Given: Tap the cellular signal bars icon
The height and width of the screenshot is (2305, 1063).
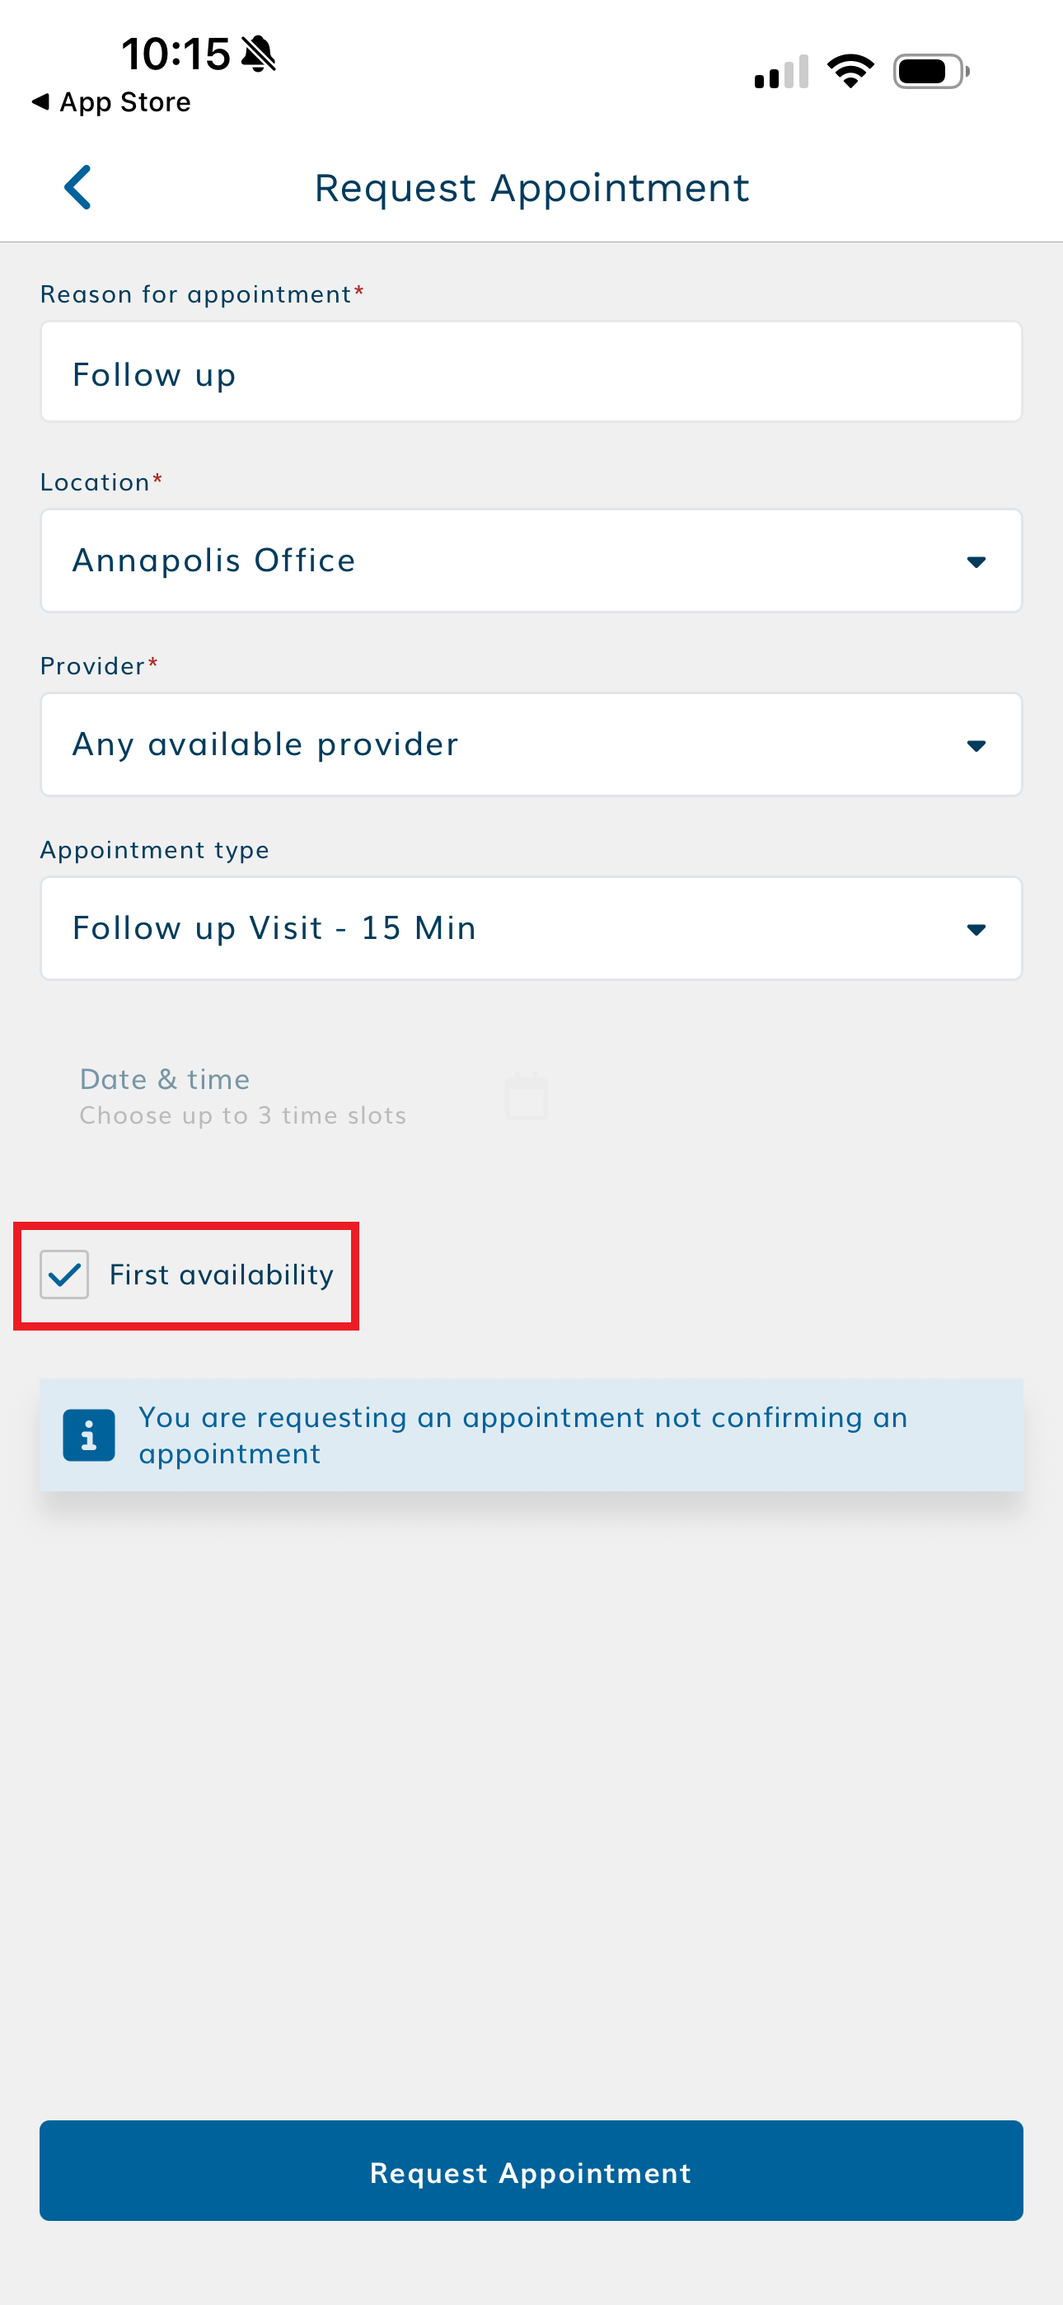Looking at the screenshot, I should point(781,72).
